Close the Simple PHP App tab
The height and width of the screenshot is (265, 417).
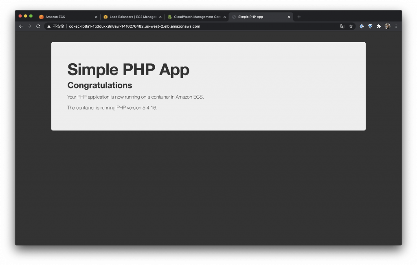coord(289,17)
